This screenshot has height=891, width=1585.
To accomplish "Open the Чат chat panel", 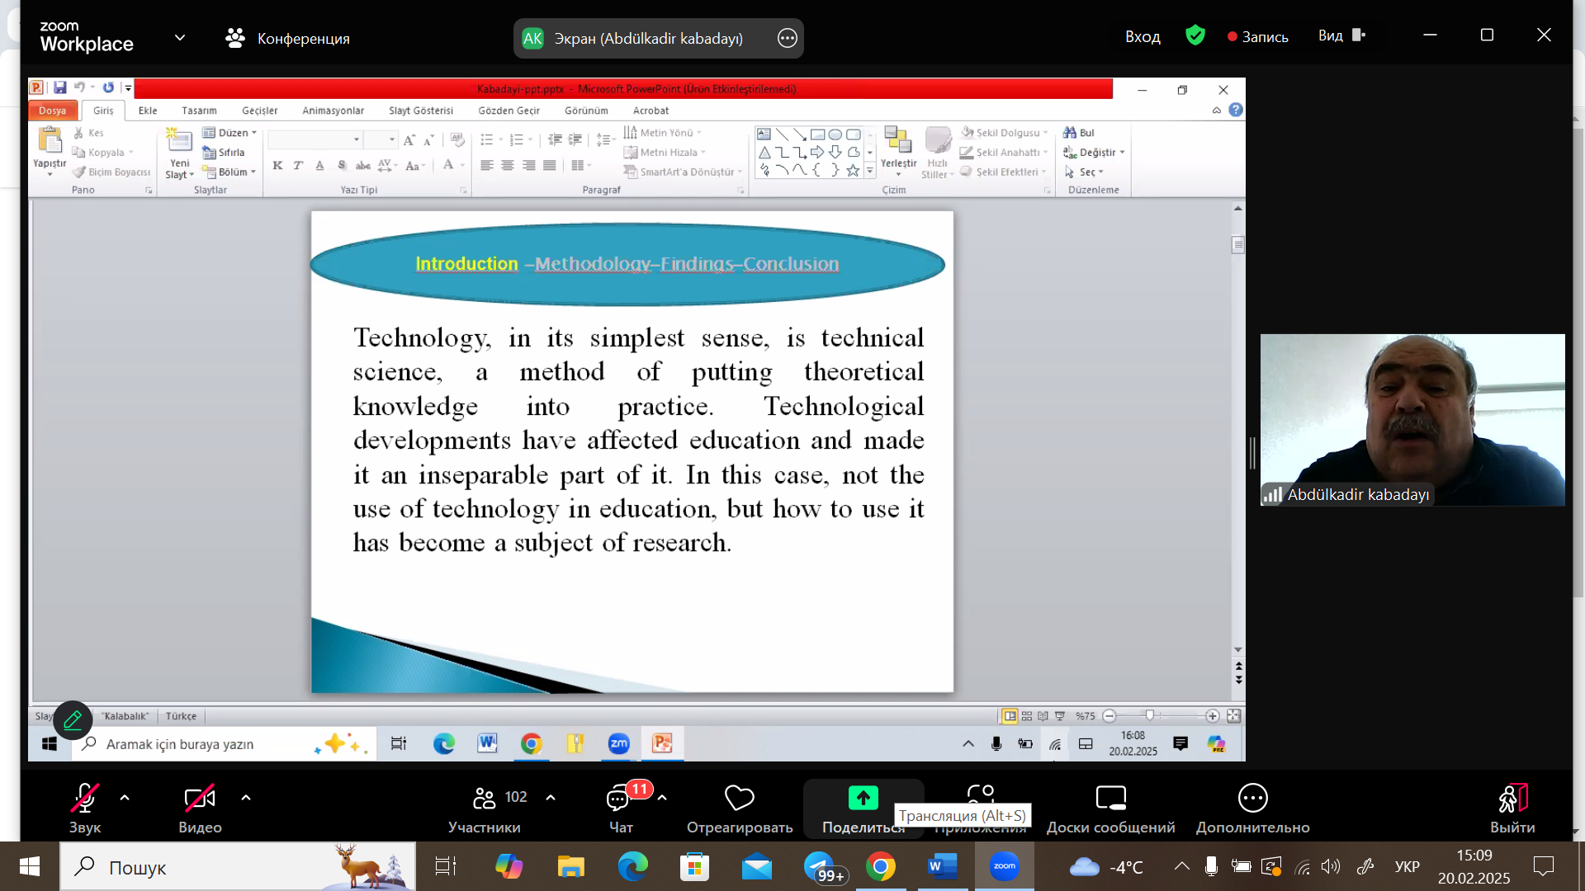I will click(x=619, y=799).
